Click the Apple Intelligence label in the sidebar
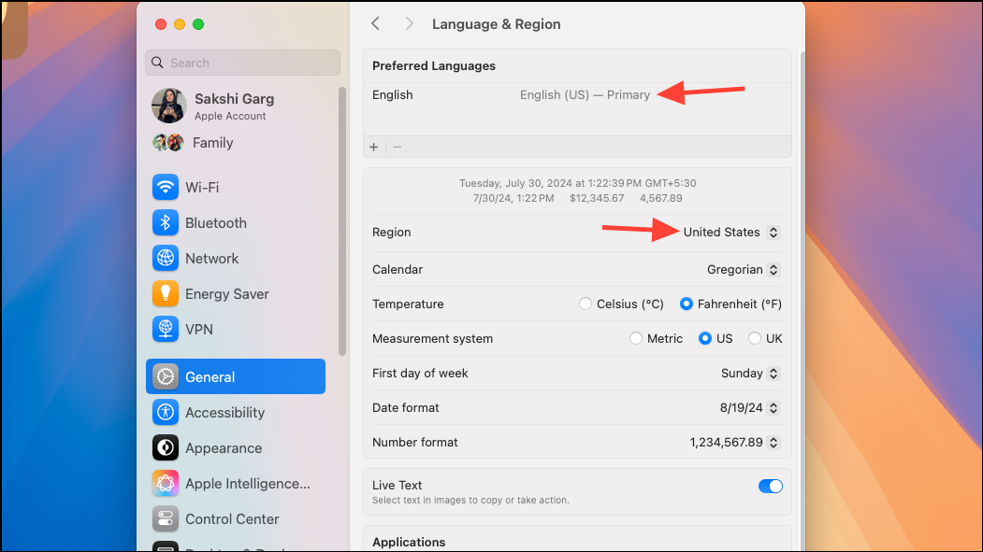 248,483
